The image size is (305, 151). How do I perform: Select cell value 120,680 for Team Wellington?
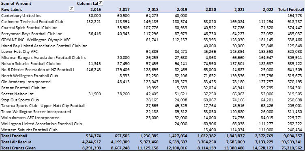(237, 112)
